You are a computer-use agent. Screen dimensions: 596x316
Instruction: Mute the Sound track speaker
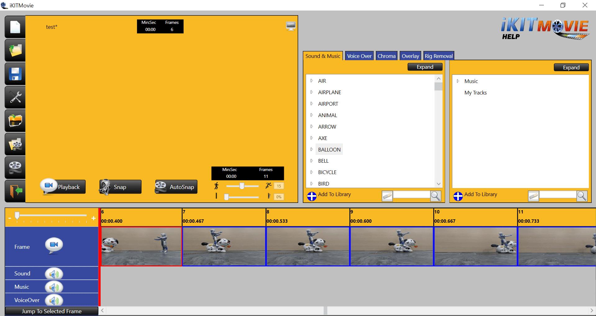tap(54, 274)
